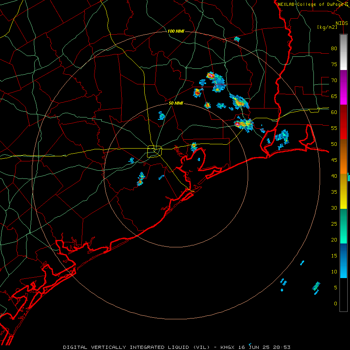
Task: Click the DIGITAL VERTICALLY INTEGRATED LIQUID (VIL) caption
Action: pos(136,347)
